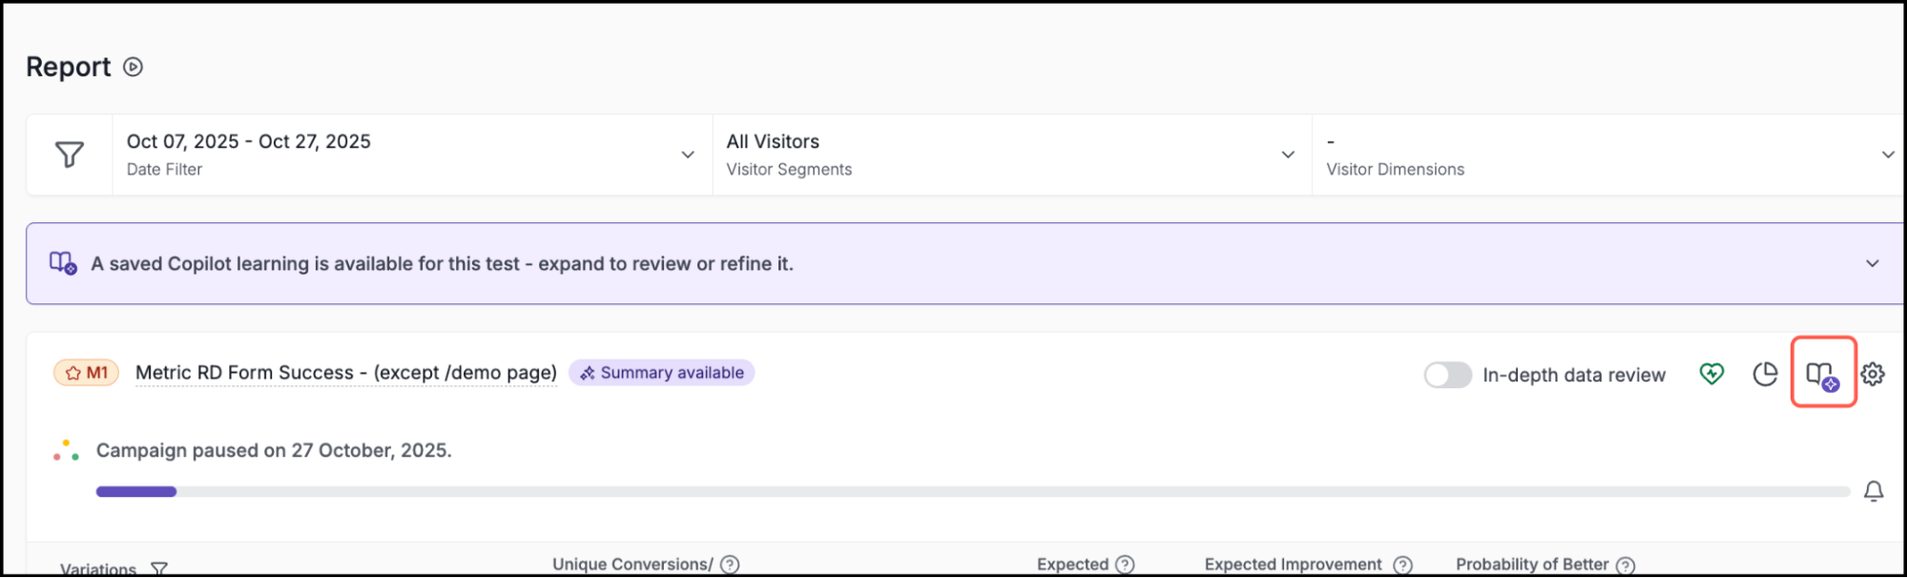Click the Summary available badge
The width and height of the screenshot is (1907, 578).
[x=662, y=373]
